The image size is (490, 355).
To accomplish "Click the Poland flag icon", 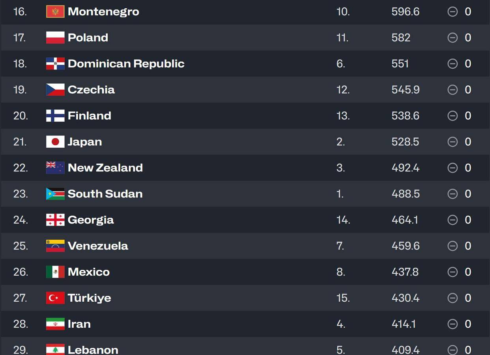I will [55, 38].
